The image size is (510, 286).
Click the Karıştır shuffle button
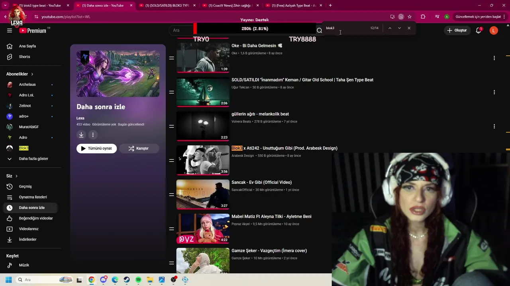[139, 149]
